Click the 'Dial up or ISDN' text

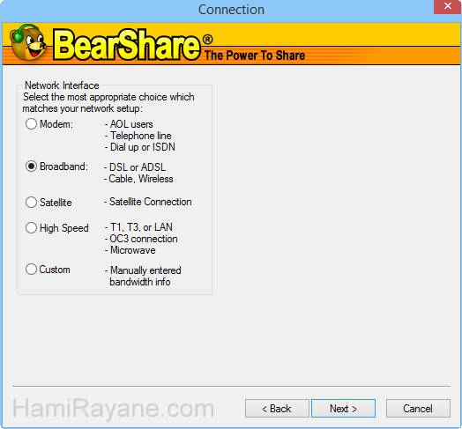click(143, 147)
